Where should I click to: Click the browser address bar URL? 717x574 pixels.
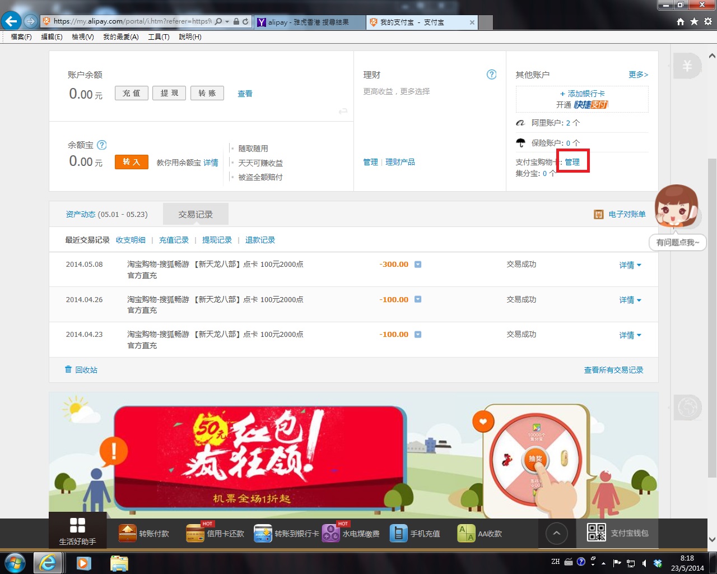tap(132, 21)
